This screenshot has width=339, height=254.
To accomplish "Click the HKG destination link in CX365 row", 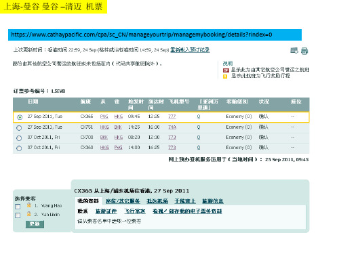I will tap(119, 117).
